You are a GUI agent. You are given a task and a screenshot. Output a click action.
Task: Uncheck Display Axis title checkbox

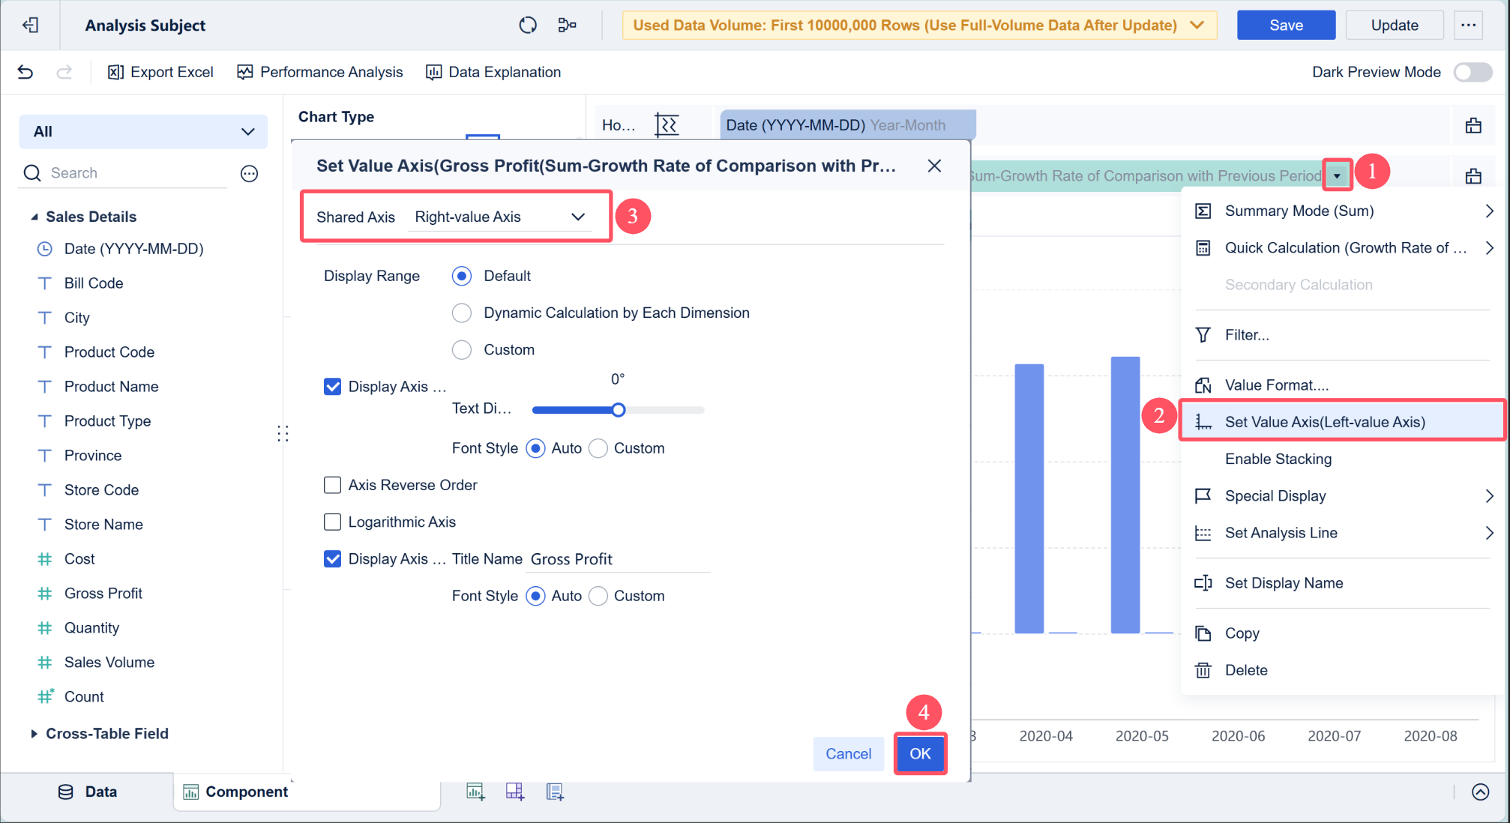(332, 559)
